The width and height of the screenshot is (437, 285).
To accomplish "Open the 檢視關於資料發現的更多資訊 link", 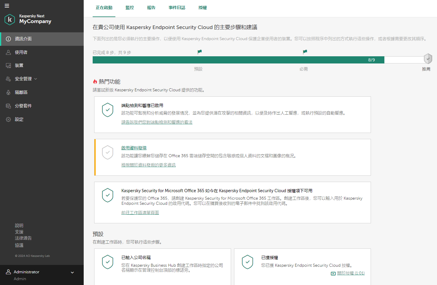I will [x=149, y=165].
